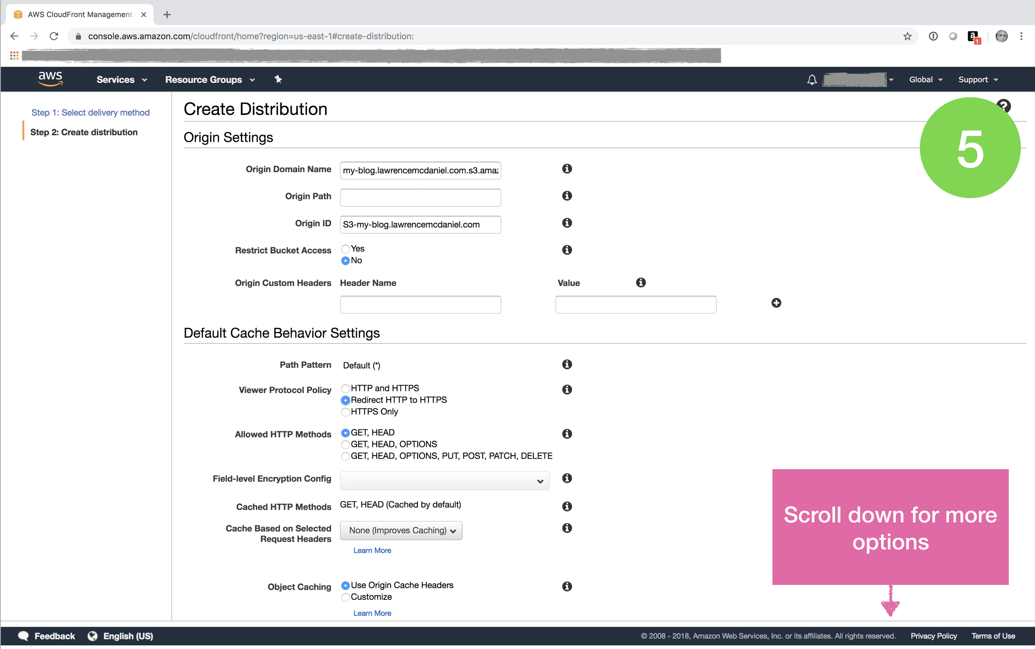Bookmark this page with the star icon
Viewport: 1035px width, 649px height.
tap(907, 37)
